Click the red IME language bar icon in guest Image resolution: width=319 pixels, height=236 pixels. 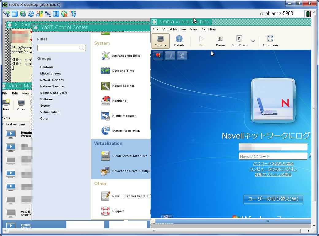pyautogui.click(x=158, y=55)
